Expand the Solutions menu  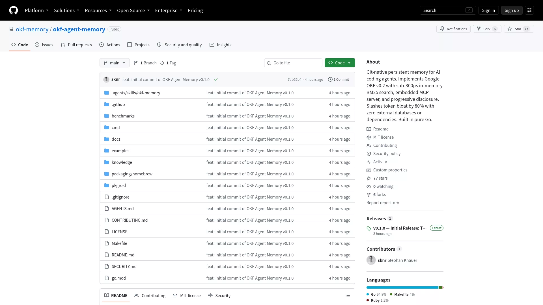(66, 10)
